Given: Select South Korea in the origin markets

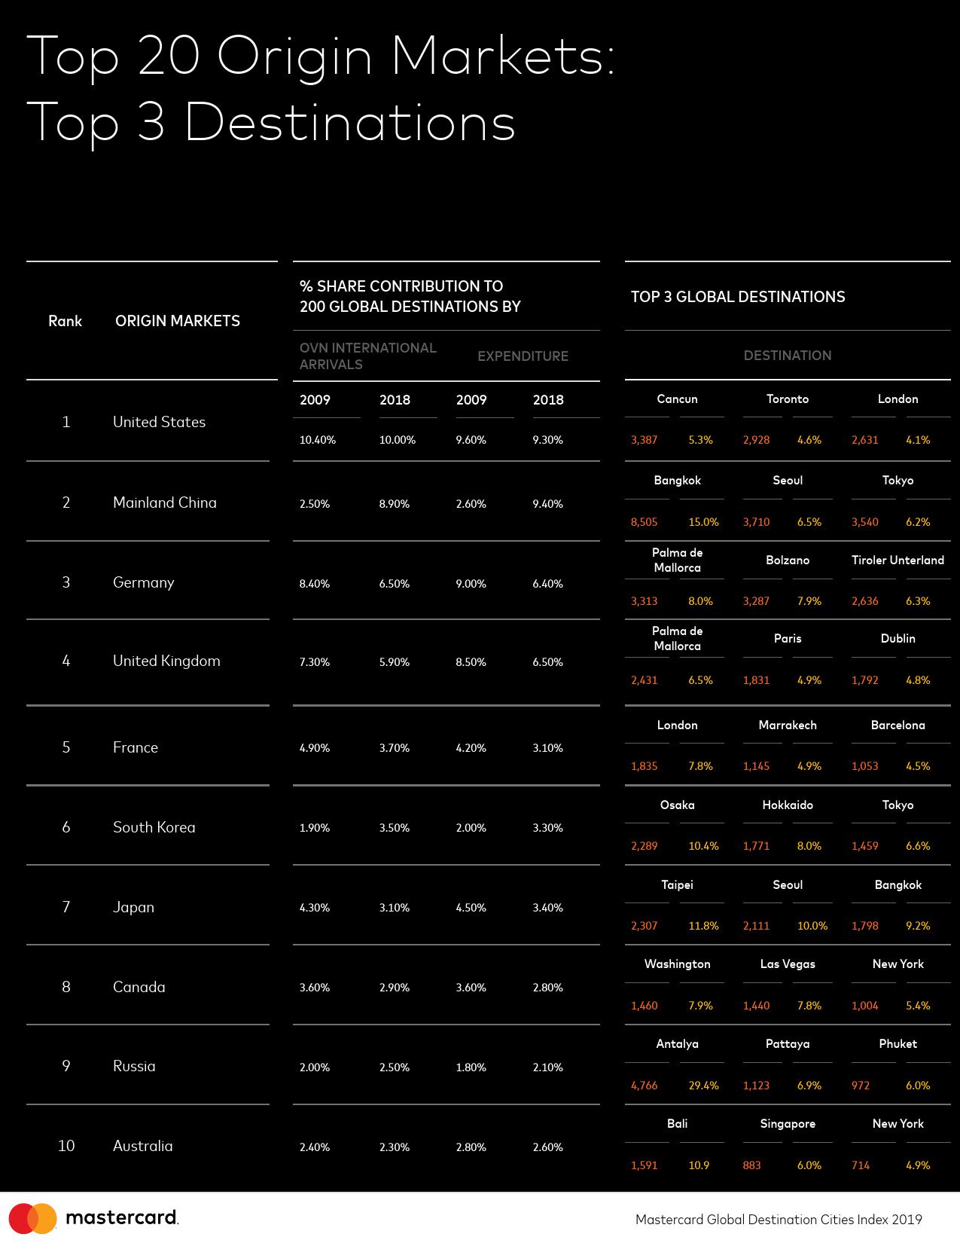Looking at the screenshot, I should (154, 827).
